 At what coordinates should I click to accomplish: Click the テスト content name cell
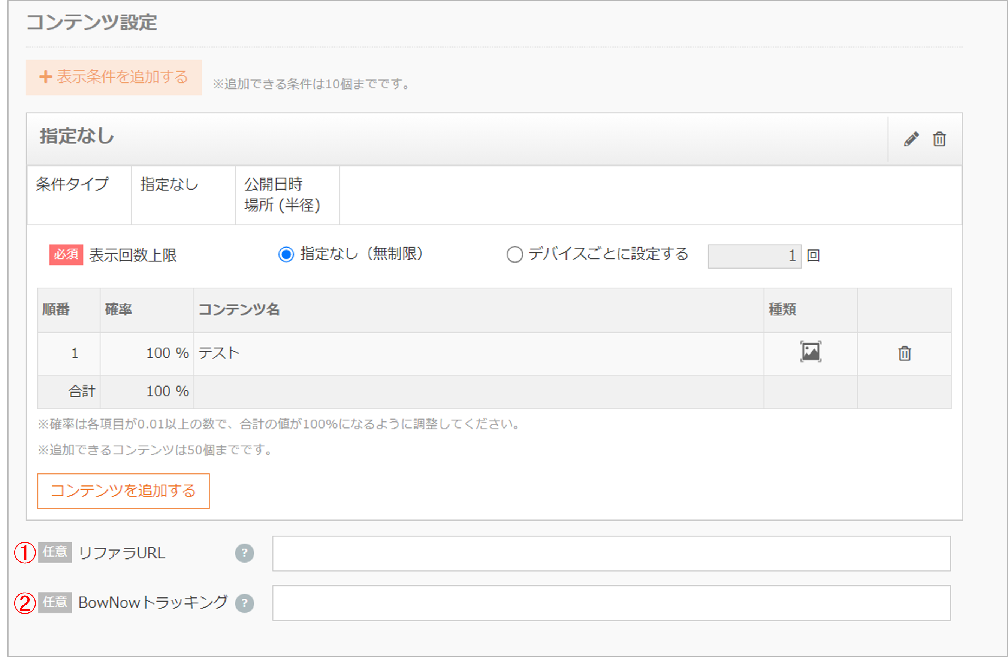click(479, 354)
